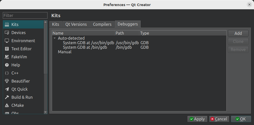The image size is (254, 125).
Task: Open the Help question-mark icon
Action: (7, 65)
